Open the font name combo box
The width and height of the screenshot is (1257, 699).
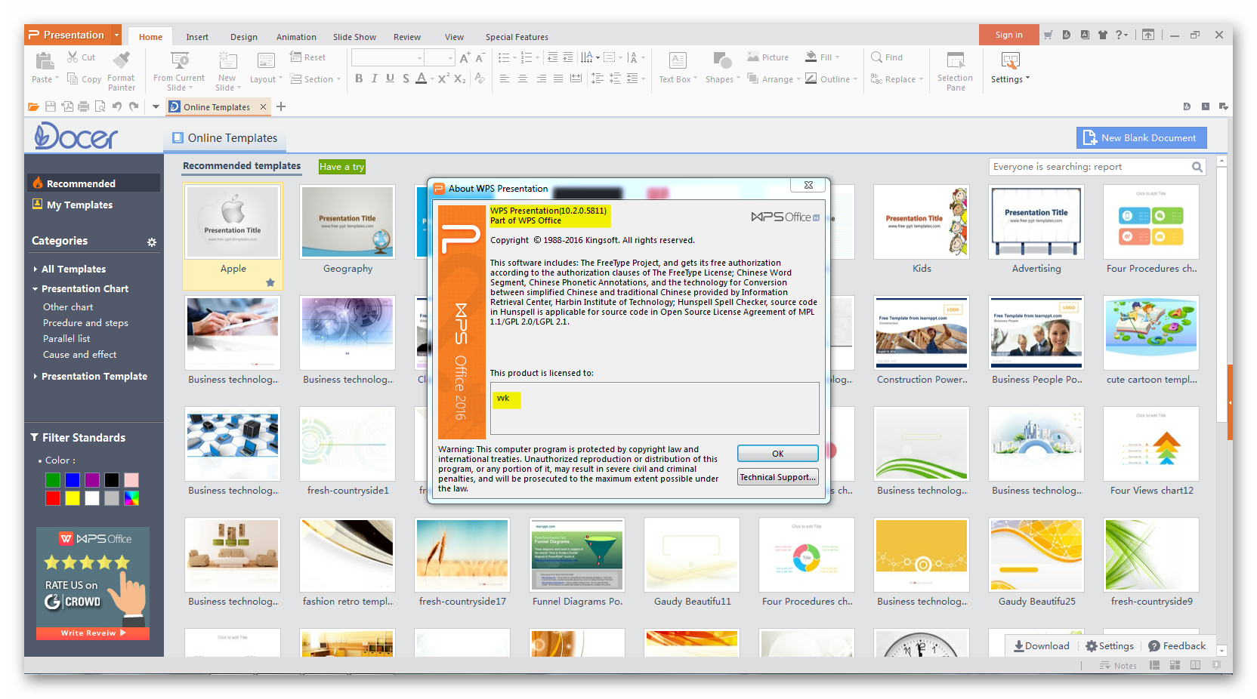point(388,57)
